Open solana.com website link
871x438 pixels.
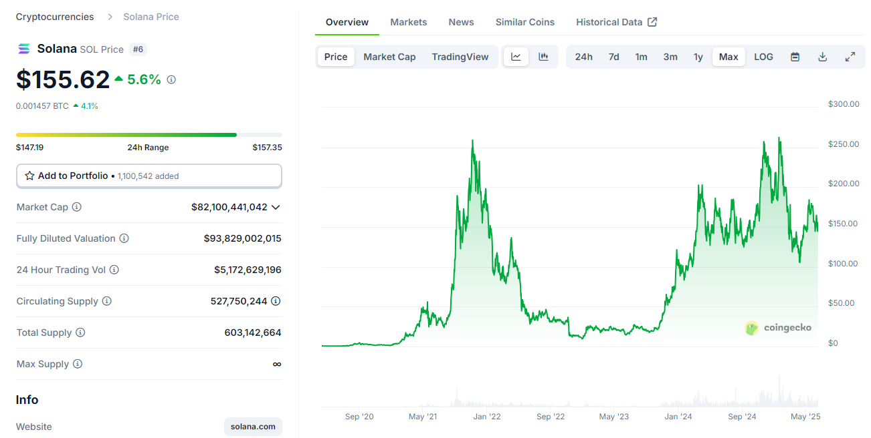253,427
